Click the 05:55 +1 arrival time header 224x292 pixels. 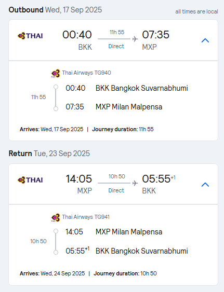pos(159,179)
